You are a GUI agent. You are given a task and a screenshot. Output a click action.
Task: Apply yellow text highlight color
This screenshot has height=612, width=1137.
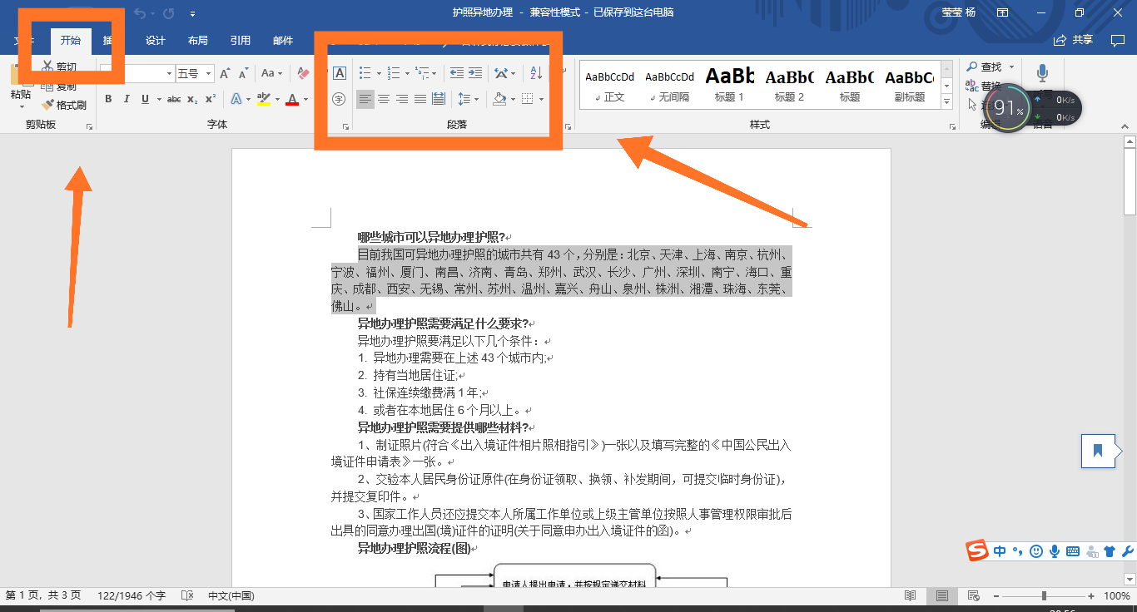tap(264, 99)
